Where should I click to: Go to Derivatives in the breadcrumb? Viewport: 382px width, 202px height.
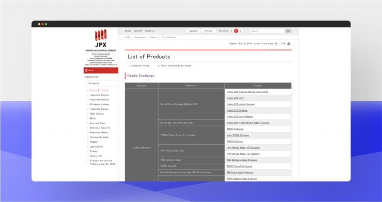pos(140,38)
